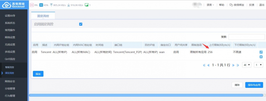The image size is (266, 101).
Task: Go to last page of results
Action: click(x=238, y=65)
